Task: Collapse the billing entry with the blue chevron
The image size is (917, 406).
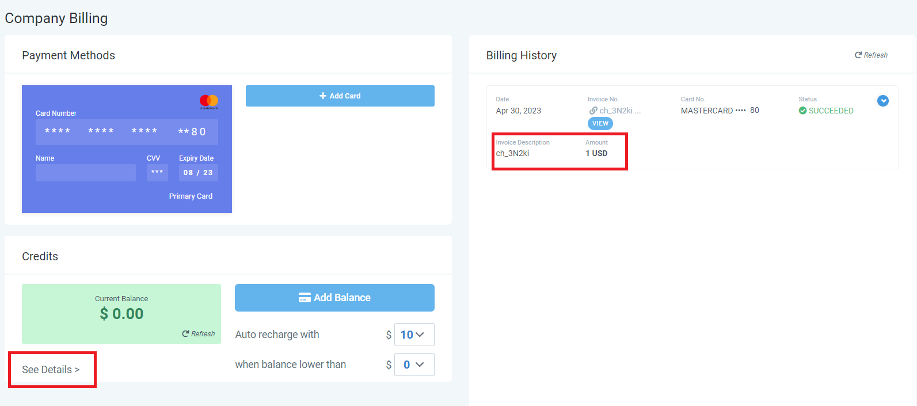Action: click(x=882, y=101)
